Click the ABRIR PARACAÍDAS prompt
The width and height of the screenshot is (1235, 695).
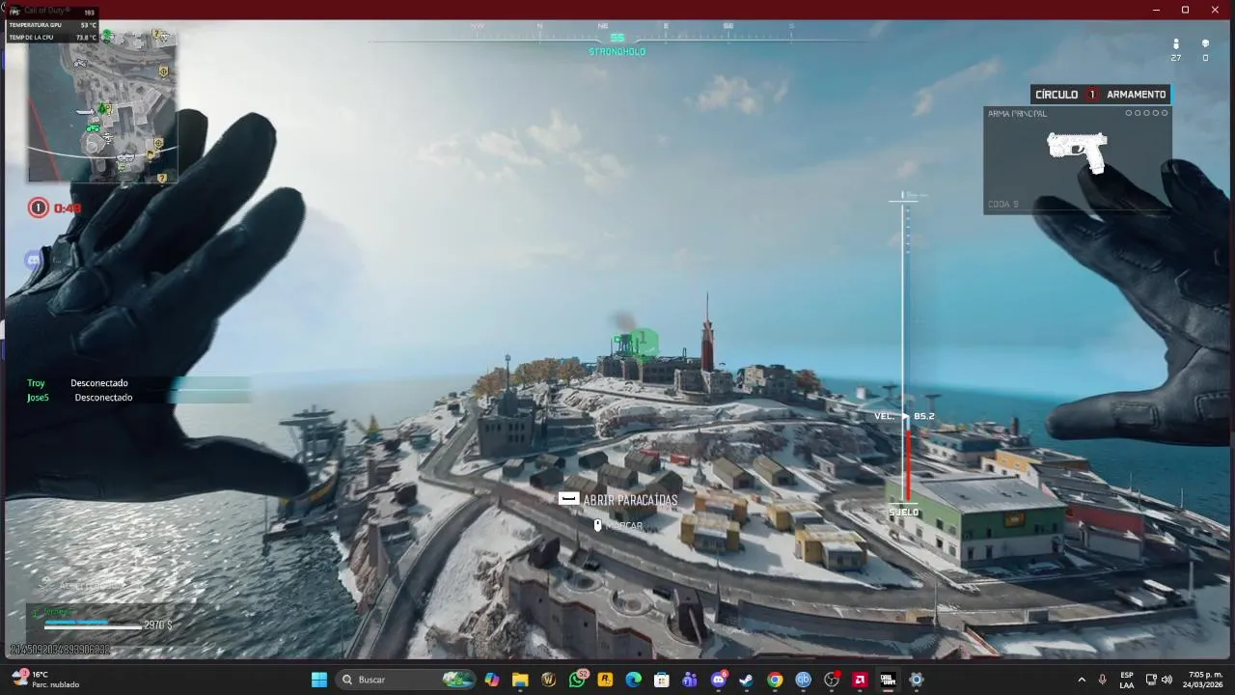click(618, 500)
